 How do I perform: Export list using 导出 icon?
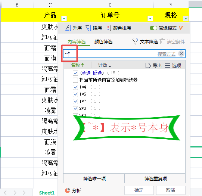click(148, 65)
